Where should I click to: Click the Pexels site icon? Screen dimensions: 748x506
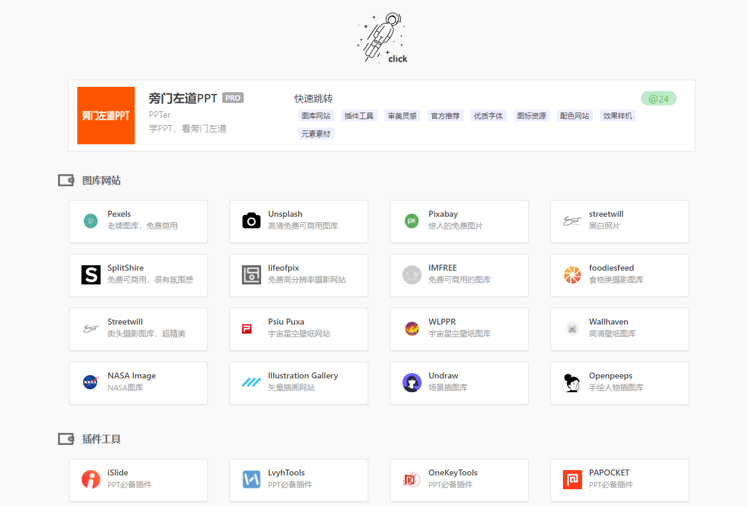91,221
